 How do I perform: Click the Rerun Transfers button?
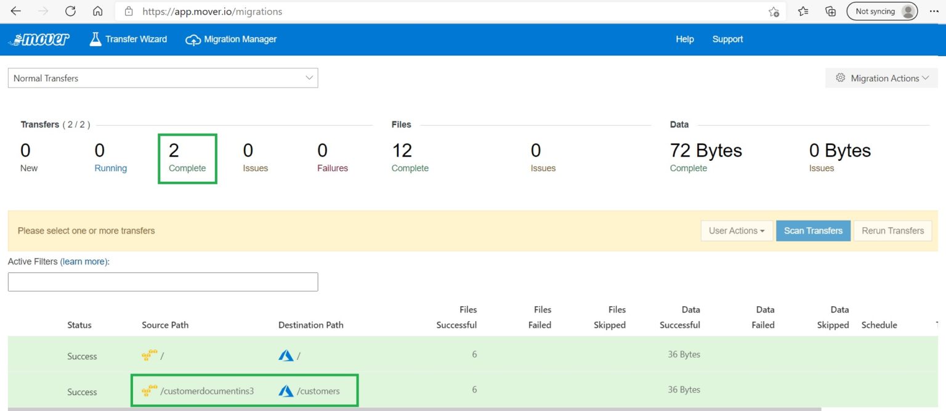892,230
